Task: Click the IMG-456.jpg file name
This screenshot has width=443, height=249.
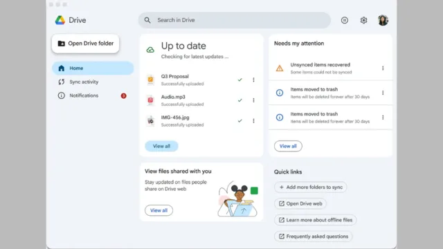Action: 175,118
